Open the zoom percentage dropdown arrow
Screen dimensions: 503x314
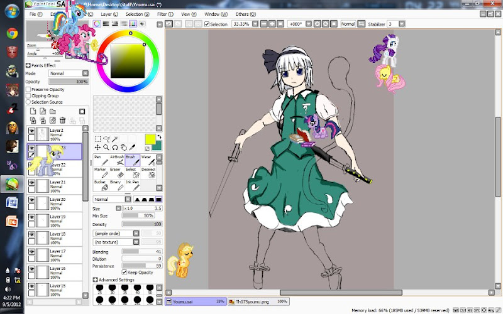[x=255, y=24]
